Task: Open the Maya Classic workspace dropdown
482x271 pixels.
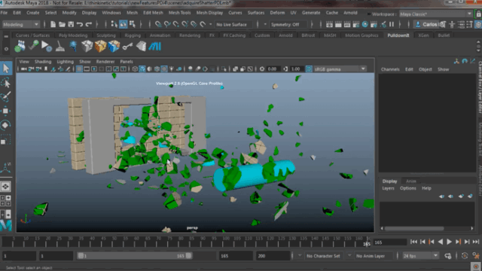Action: (x=435, y=14)
